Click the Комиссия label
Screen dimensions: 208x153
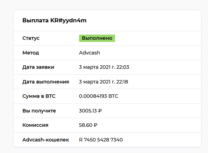pyautogui.click(x=35, y=125)
